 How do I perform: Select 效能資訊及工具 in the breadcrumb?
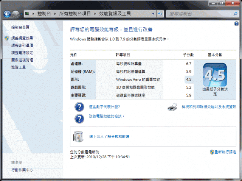pyautogui.click(x=115, y=14)
